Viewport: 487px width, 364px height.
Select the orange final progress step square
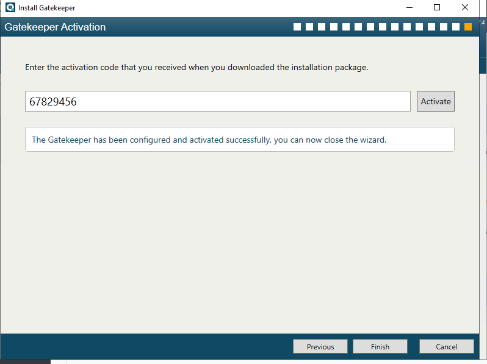tap(468, 27)
